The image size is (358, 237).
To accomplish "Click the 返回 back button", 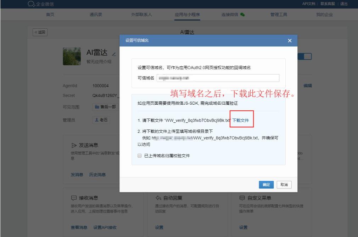I will (x=40, y=32).
